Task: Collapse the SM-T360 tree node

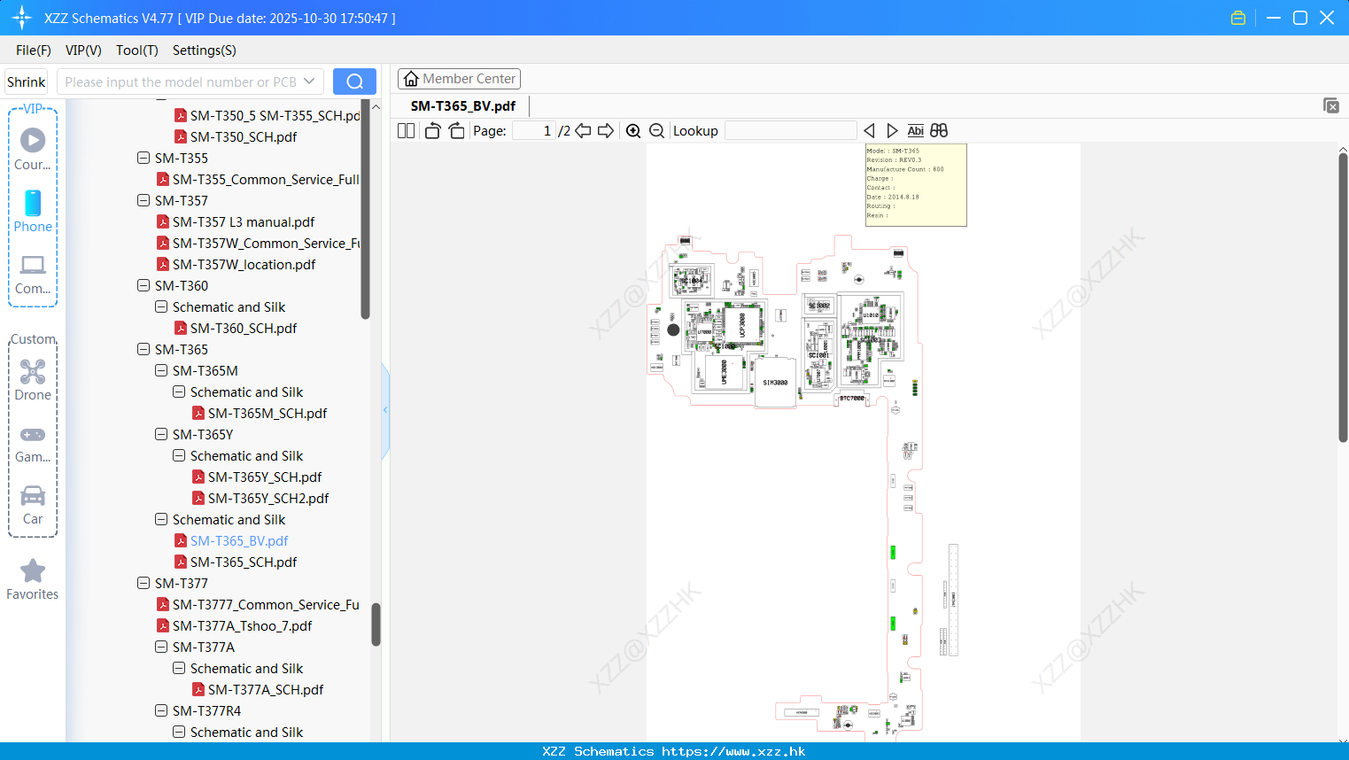Action: coord(143,285)
